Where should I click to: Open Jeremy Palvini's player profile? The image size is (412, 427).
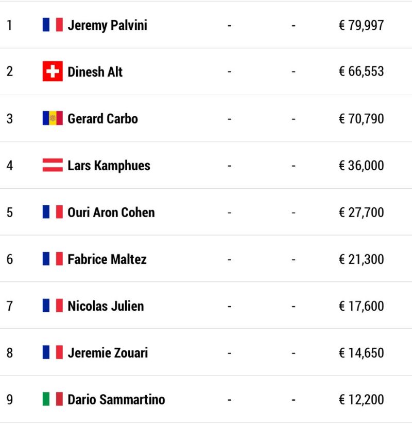coord(108,25)
